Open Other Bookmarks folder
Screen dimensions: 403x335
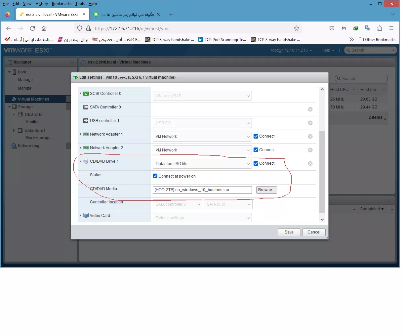click(x=377, y=39)
